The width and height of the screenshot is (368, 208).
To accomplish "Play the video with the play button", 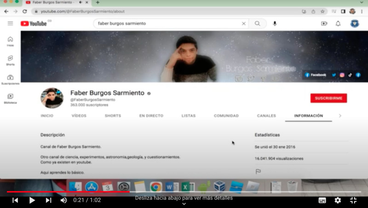I will tap(32, 200).
